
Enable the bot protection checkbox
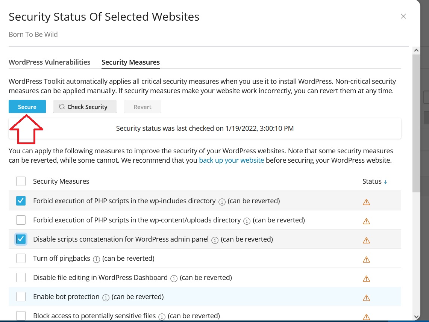coord(21,297)
